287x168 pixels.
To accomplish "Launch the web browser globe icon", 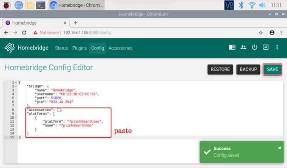I will pos(19,5).
